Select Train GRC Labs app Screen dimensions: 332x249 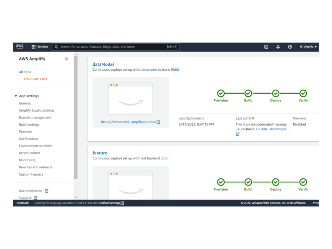(x=35, y=79)
